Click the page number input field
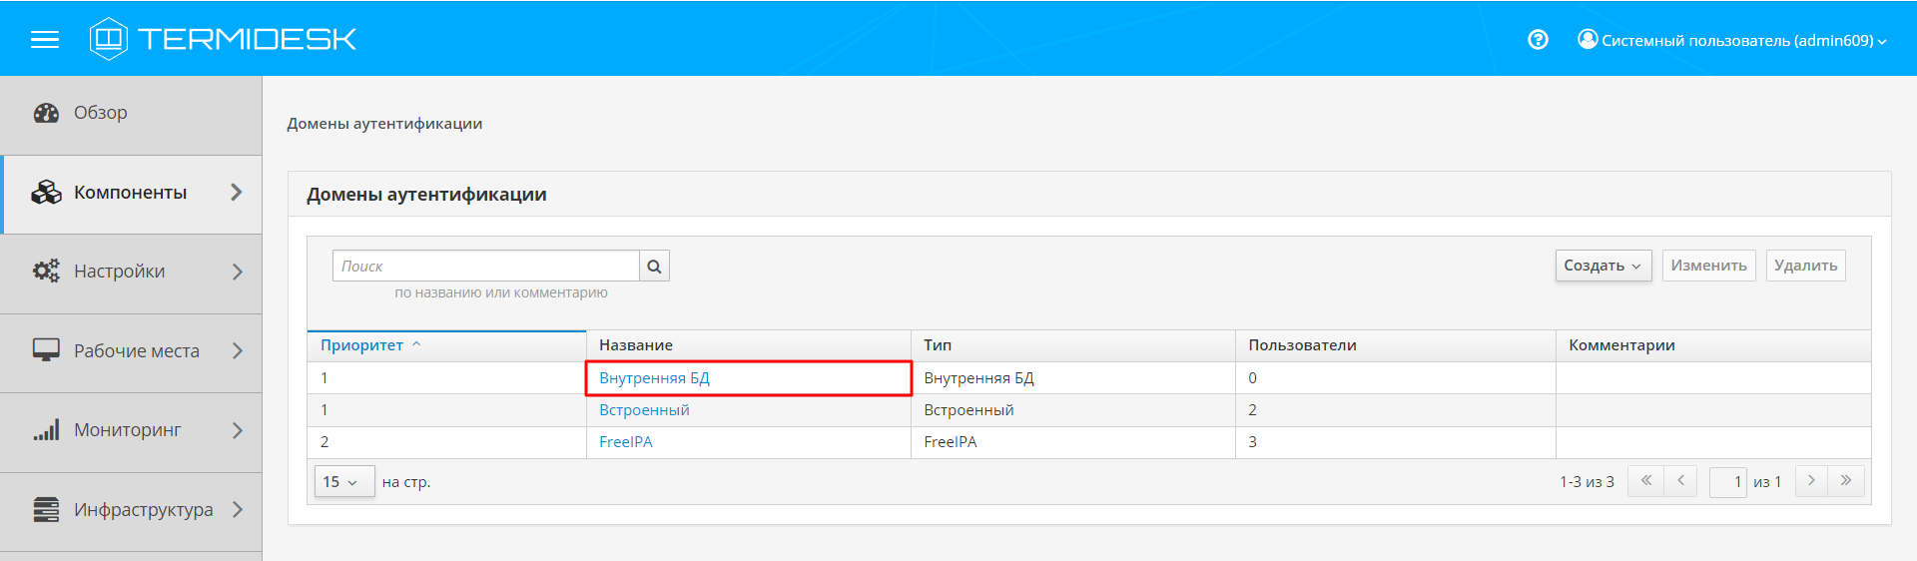Viewport: 1917px width, 561px height. pyautogui.click(x=1728, y=482)
